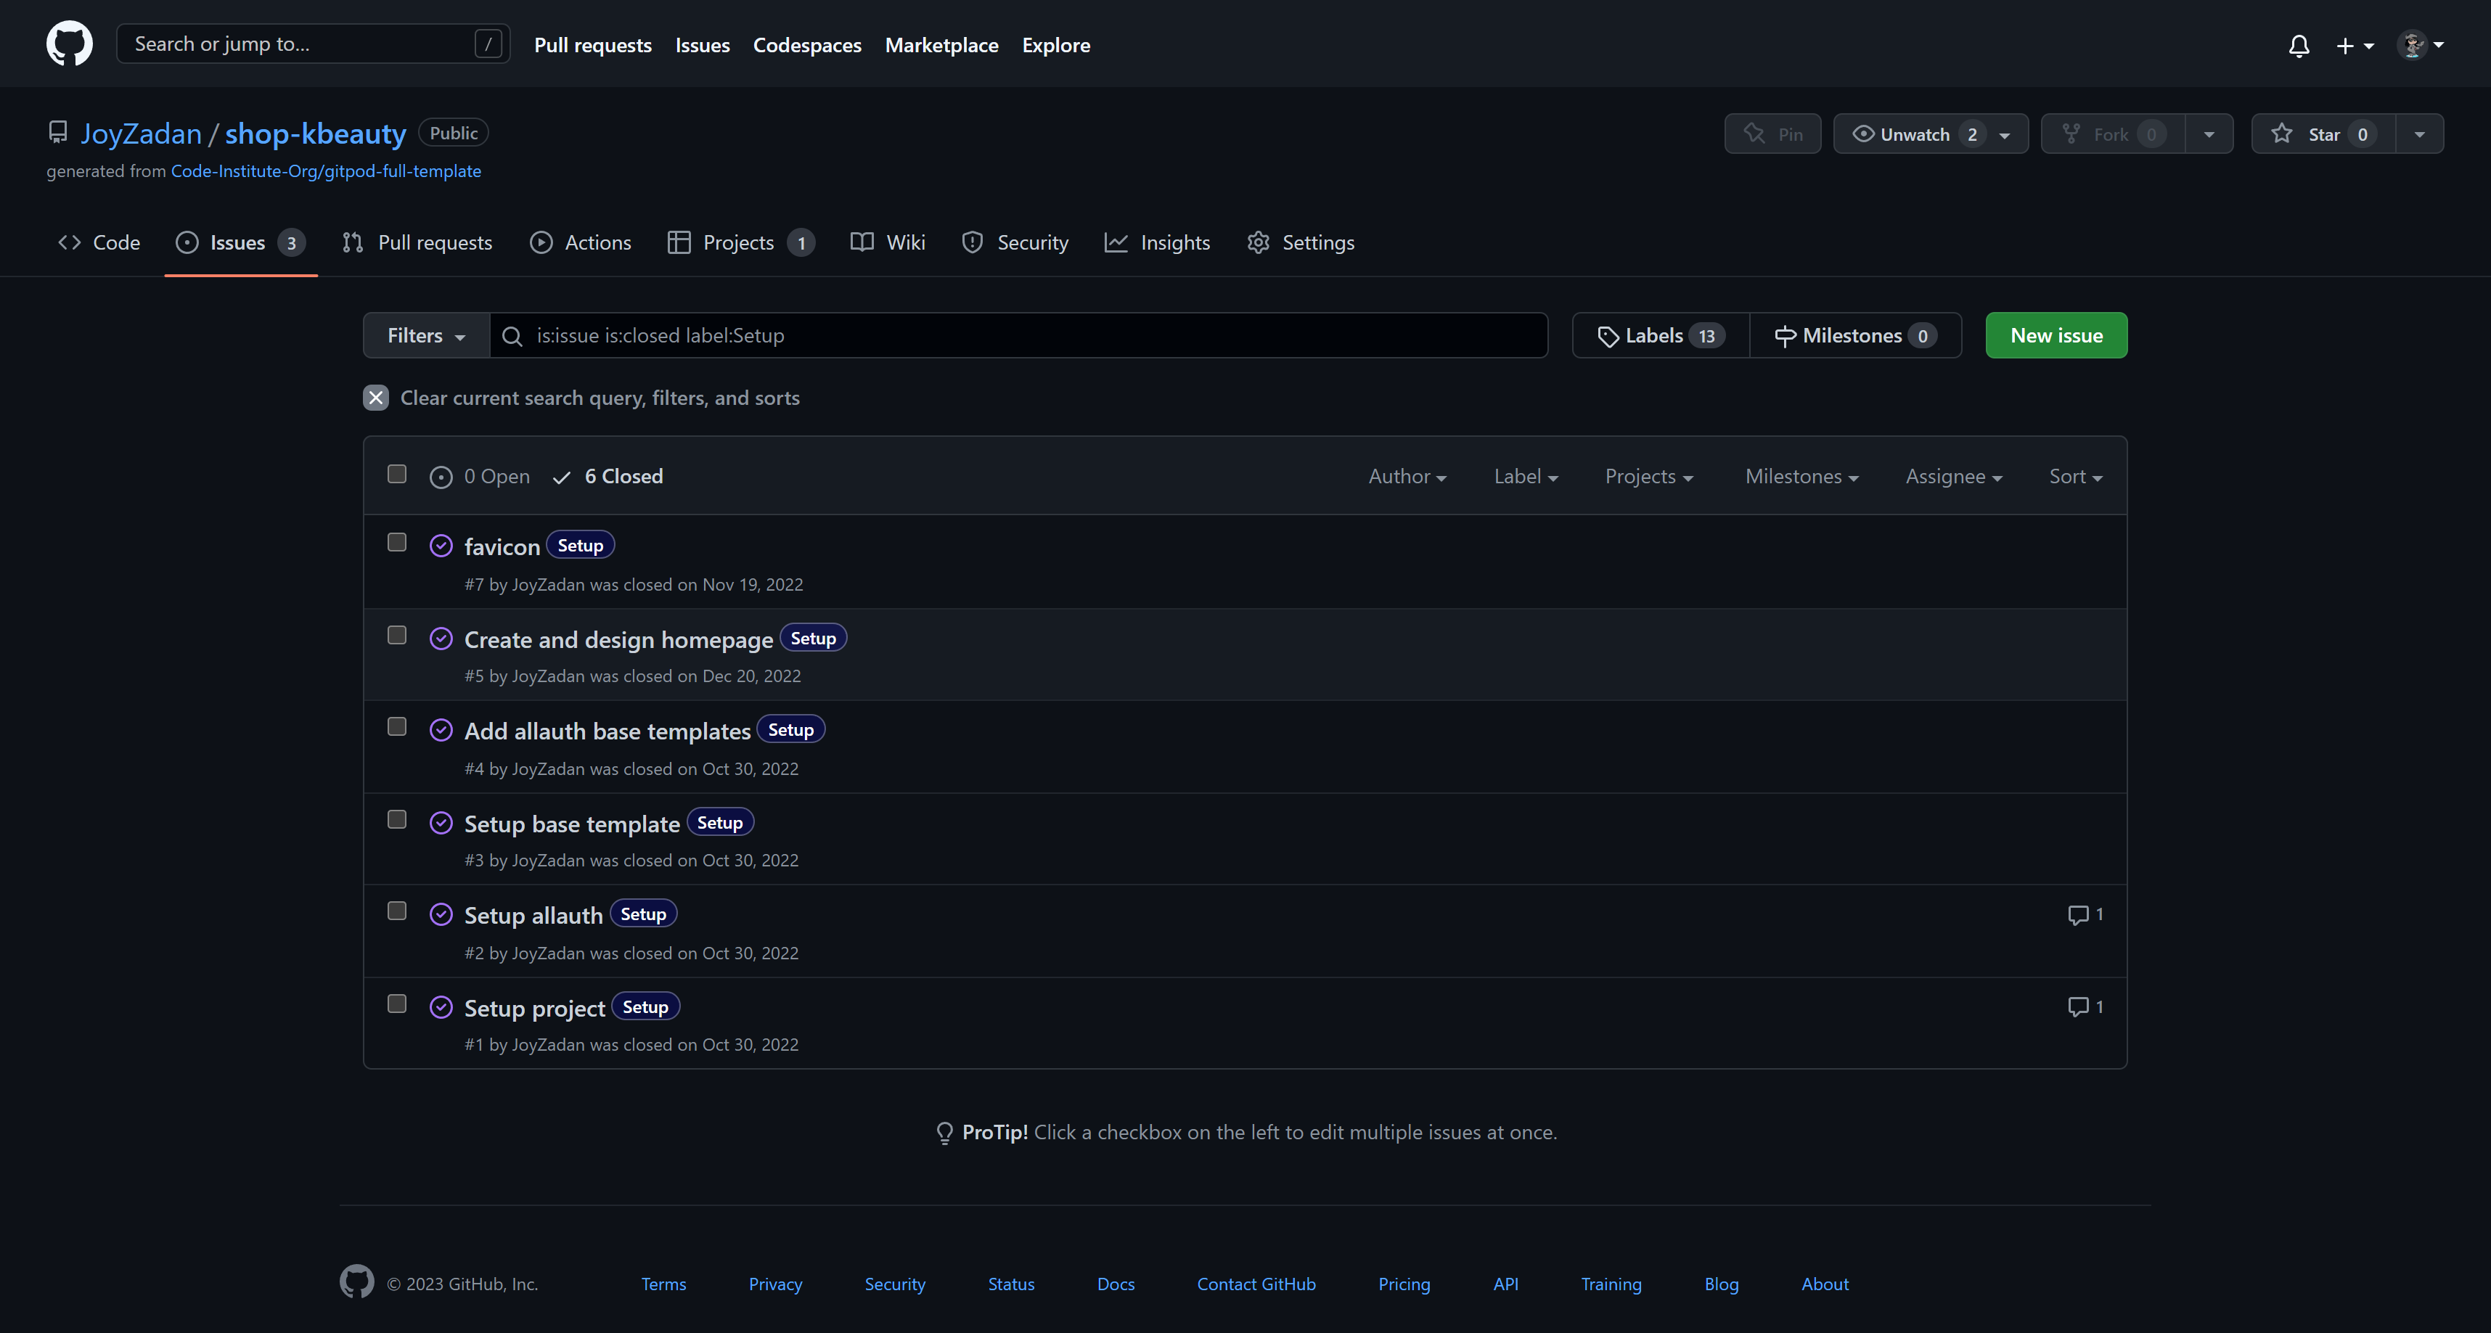2491x1333 pixels.
Task: Open the Filters dropdown
Action: (x=427, y=335)
